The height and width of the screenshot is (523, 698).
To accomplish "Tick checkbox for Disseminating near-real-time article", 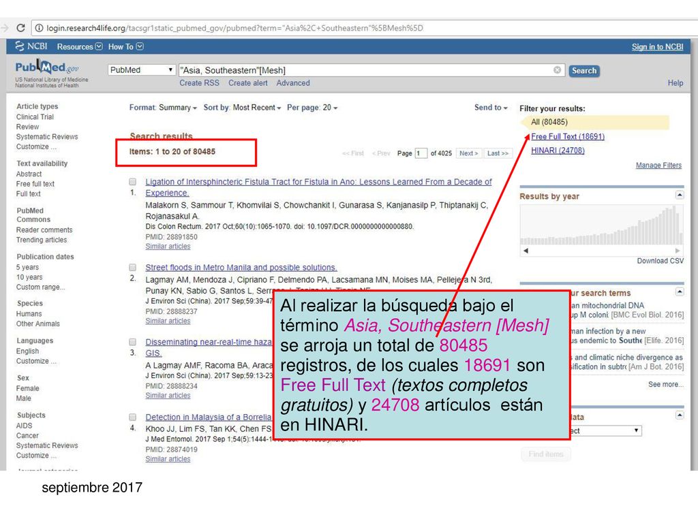I will (133, 342).
